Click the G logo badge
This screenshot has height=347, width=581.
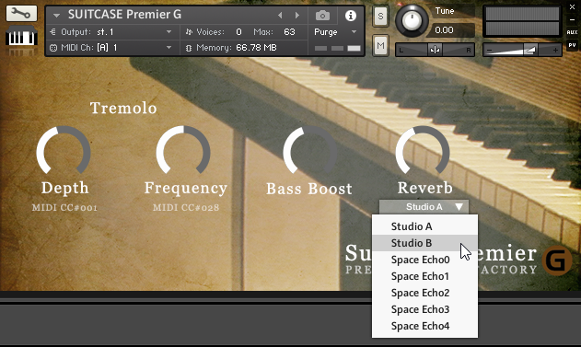point(557,260)
